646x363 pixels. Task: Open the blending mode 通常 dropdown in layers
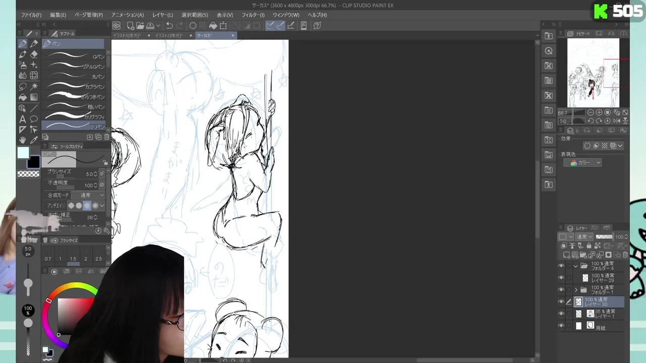click(x=584, y=237)
